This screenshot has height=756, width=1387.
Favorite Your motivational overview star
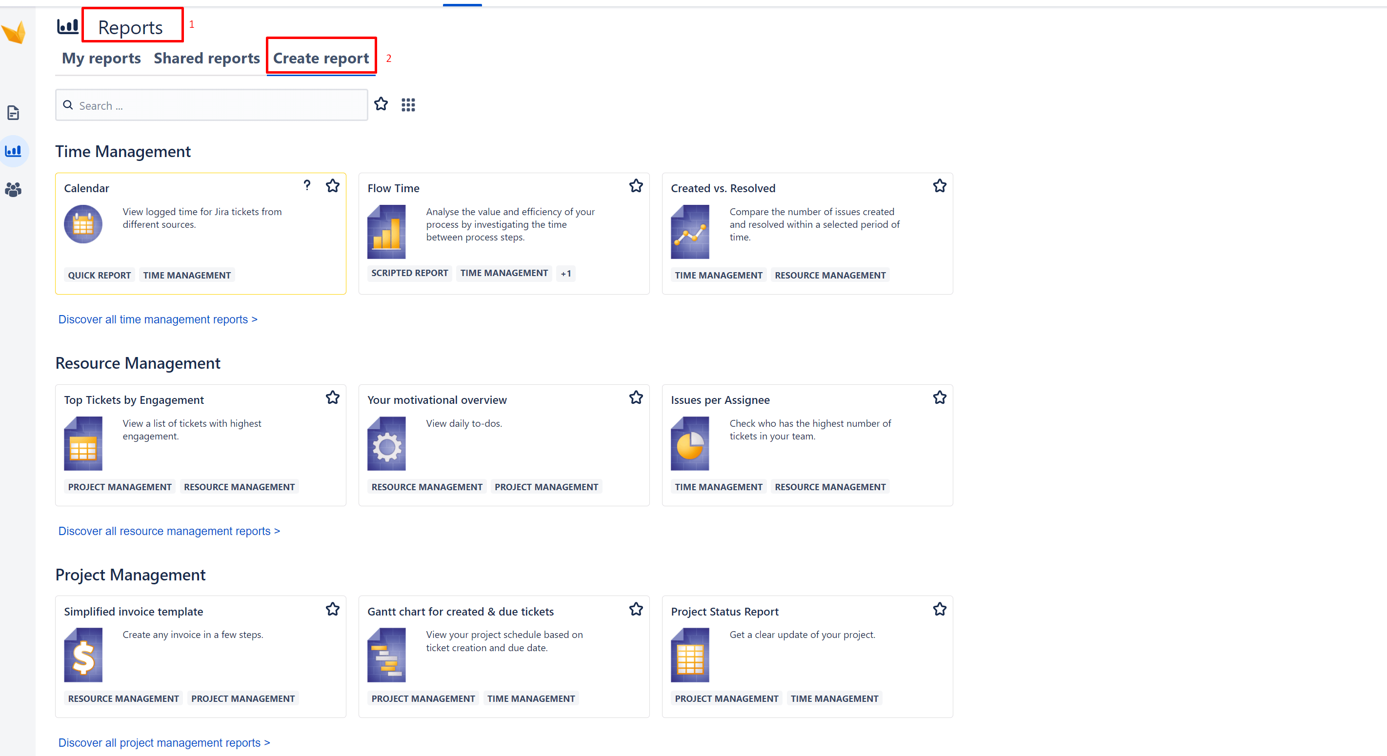[x=636, y=398]
